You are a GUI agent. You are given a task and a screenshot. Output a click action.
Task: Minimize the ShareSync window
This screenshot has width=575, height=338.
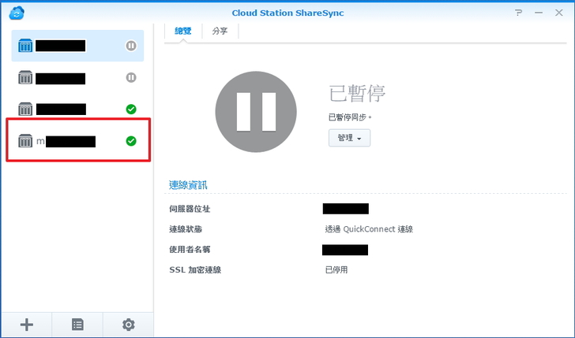pyautogui.click(x=539, y=13)
